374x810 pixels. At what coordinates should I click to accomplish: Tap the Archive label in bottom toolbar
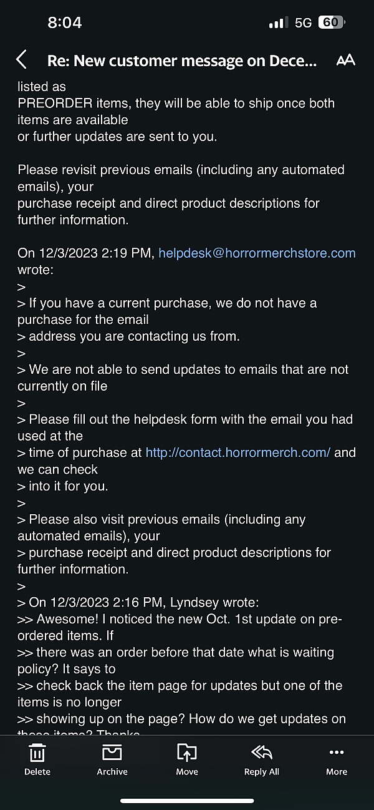click(x=112, y=772)
